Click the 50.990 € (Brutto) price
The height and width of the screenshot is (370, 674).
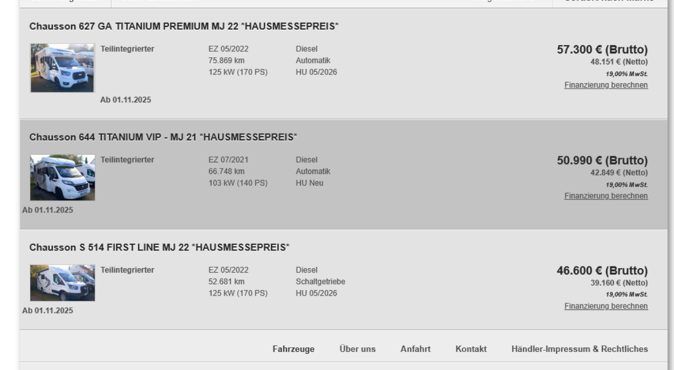click(602, 161)
